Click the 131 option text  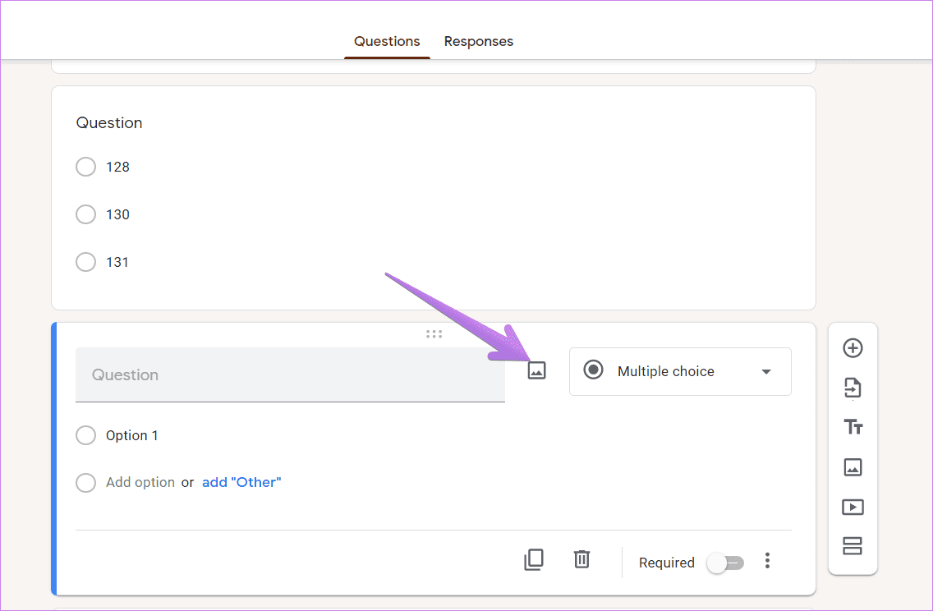click(x=117, y=262)
